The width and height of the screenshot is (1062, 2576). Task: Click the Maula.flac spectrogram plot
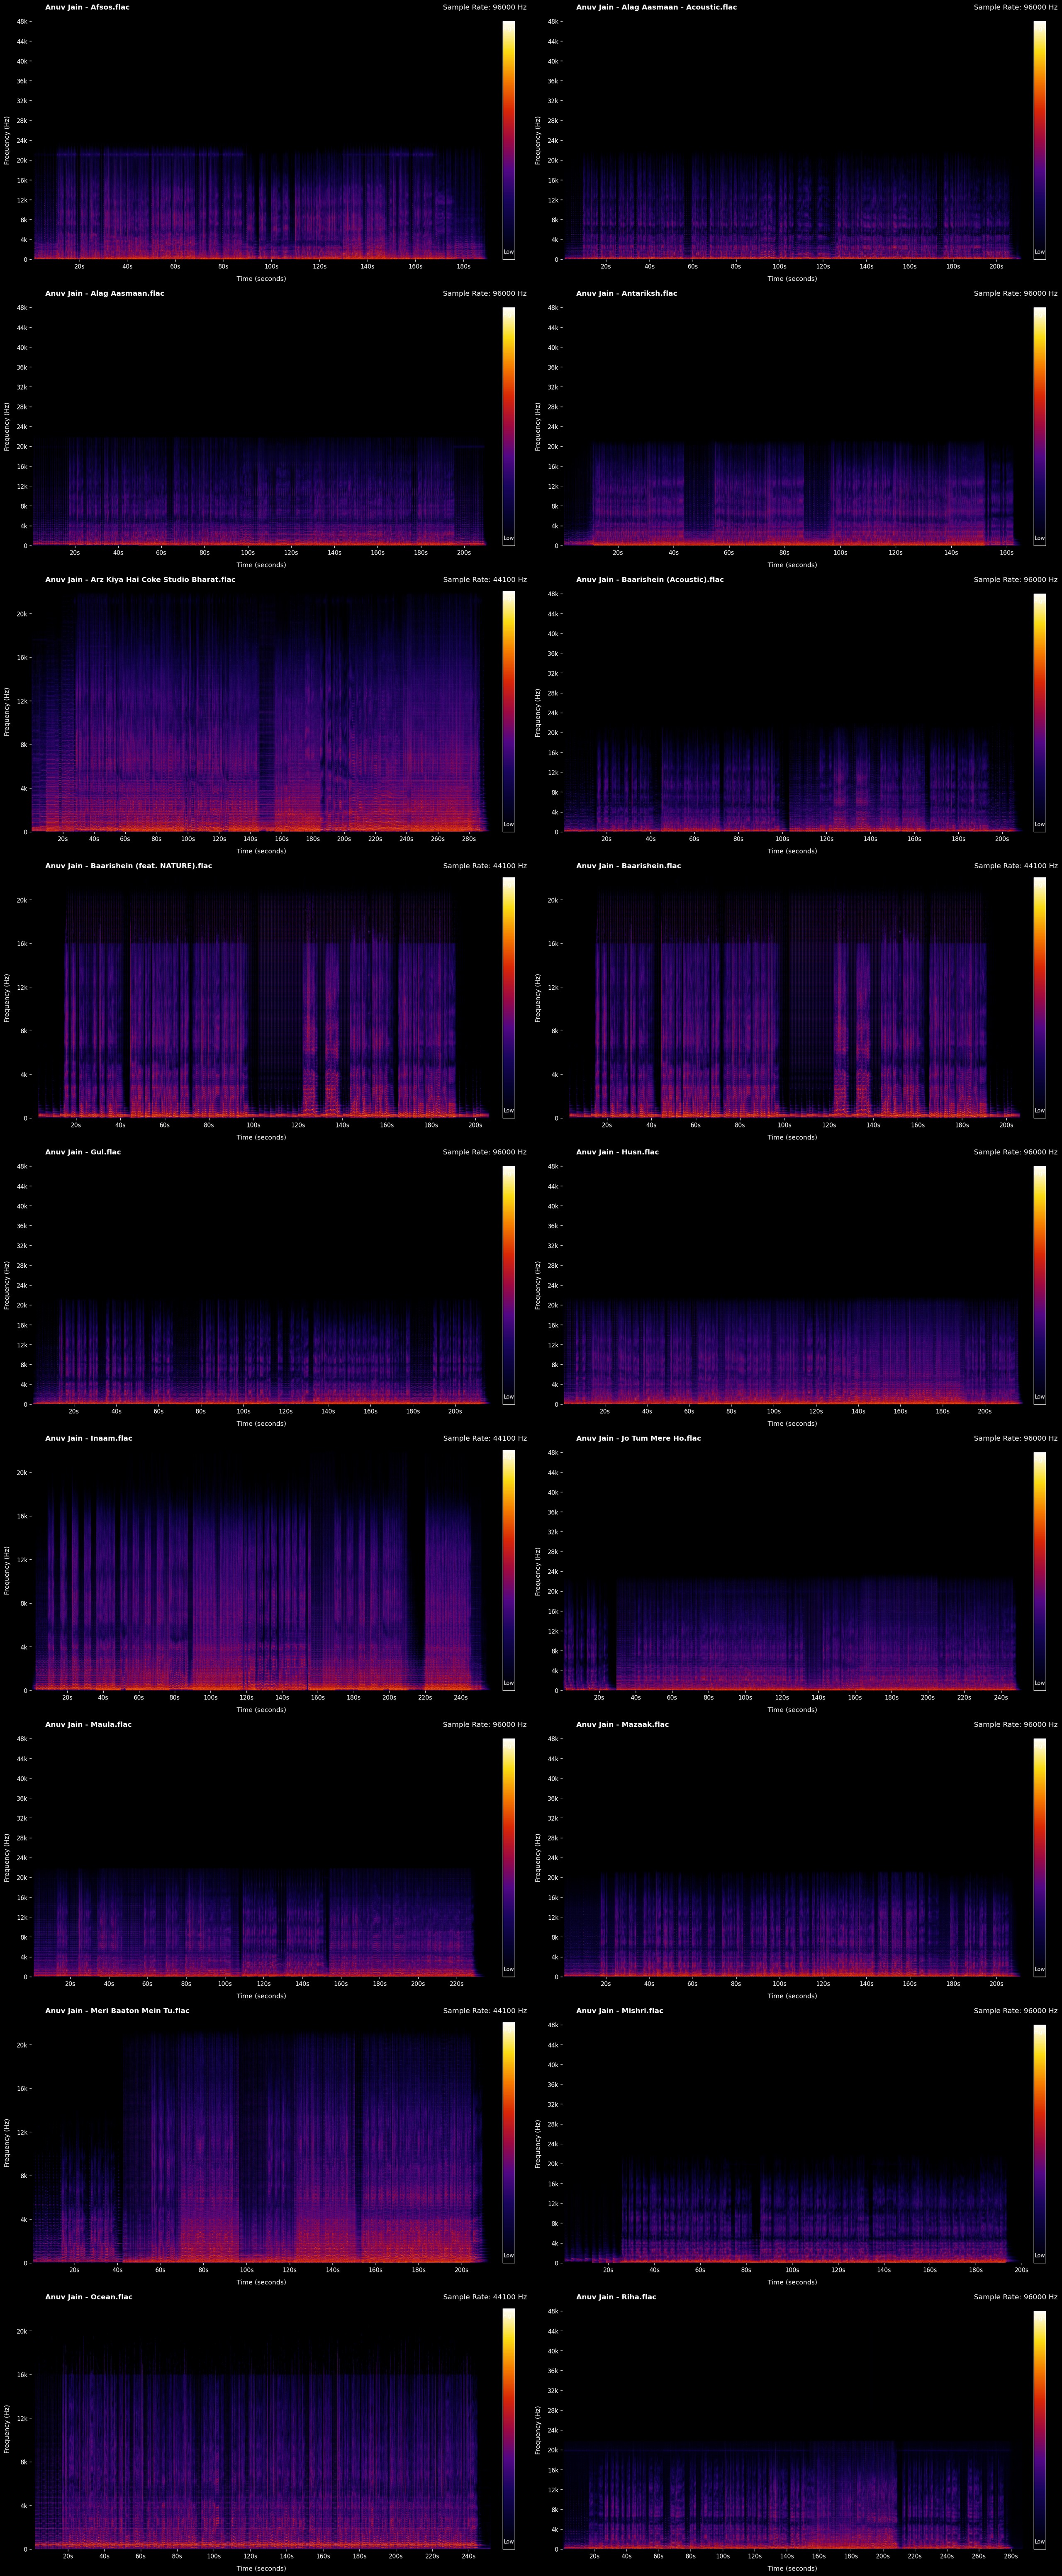(x=261, y=1858)
